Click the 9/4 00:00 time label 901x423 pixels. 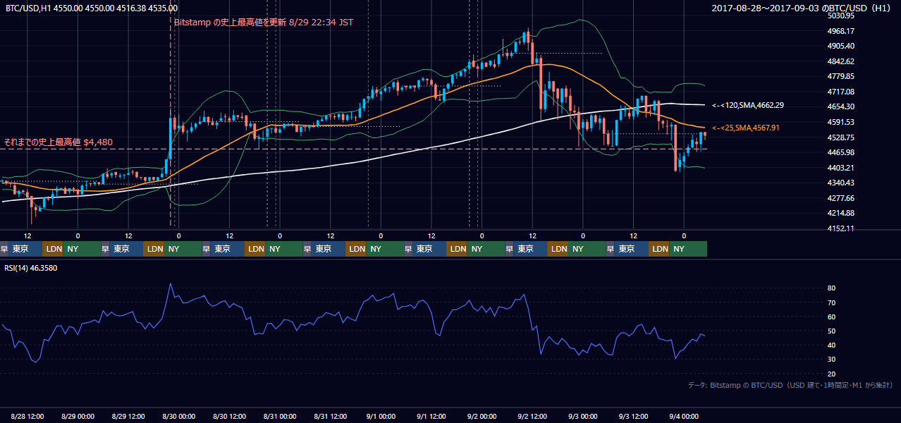pos(684,416)
